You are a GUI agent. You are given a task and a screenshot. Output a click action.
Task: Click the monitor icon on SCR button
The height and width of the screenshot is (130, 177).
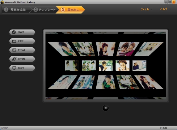(x=14, y=68)
